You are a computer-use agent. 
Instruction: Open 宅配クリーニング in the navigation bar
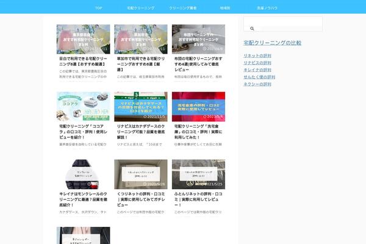[x=140, y=8]
